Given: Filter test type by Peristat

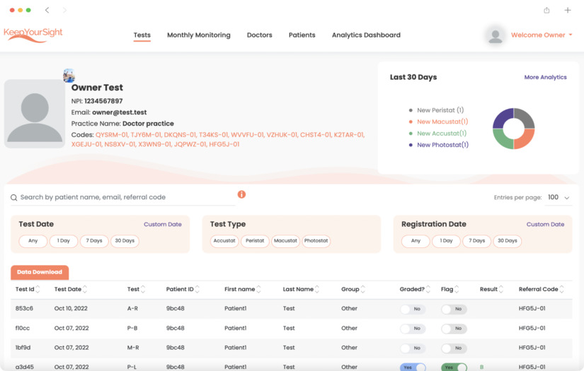Looking at the screenshot, I should [255, 241].
